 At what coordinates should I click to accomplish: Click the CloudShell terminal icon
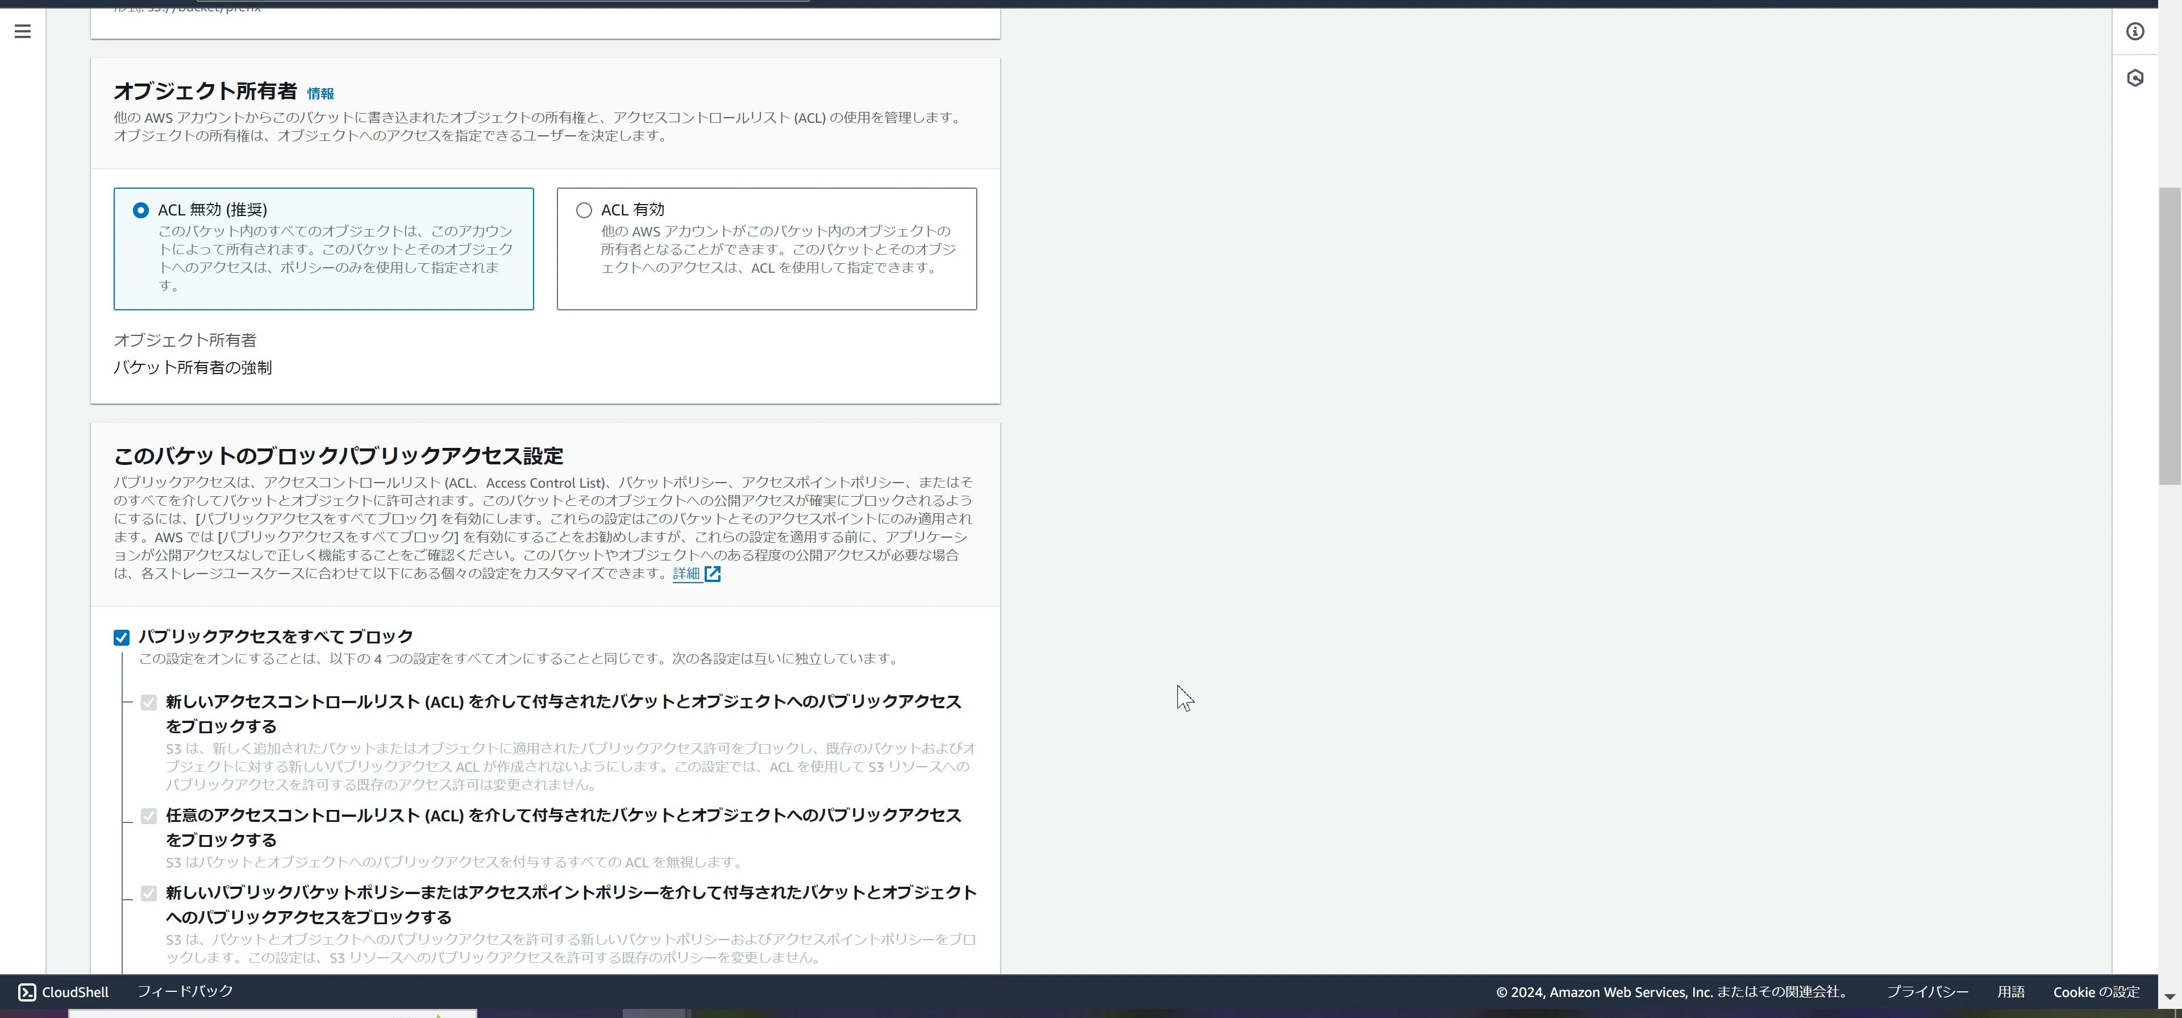point(27,992)
